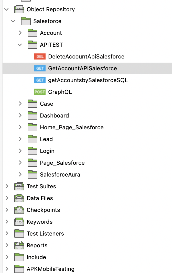172x273 pixels.
Task: Select the getAccountsbySalesforceSQL request
Action: pos(88,80)
